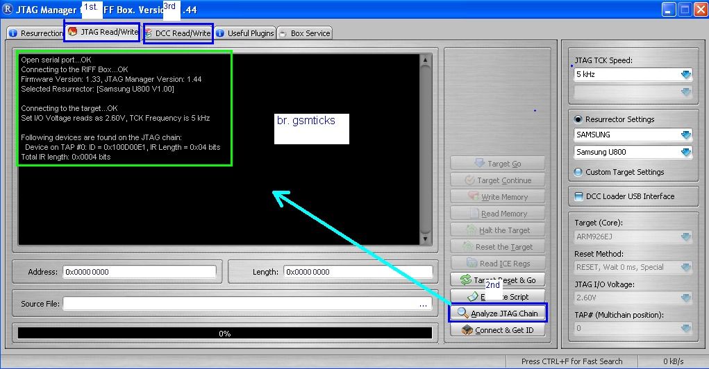Click the DCC Read/Write tab icon
Screen dimensions: 709x369
tap(149, 33)
